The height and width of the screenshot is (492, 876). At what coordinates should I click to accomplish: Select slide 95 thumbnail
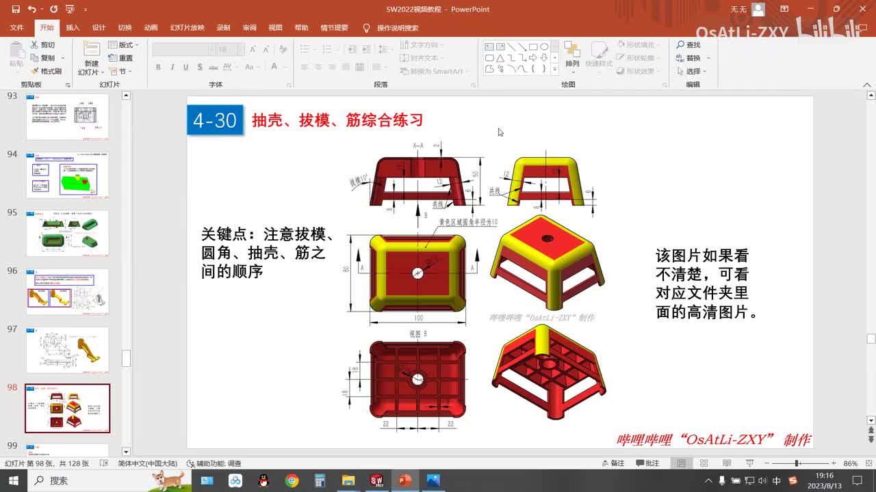pos(67,233)
